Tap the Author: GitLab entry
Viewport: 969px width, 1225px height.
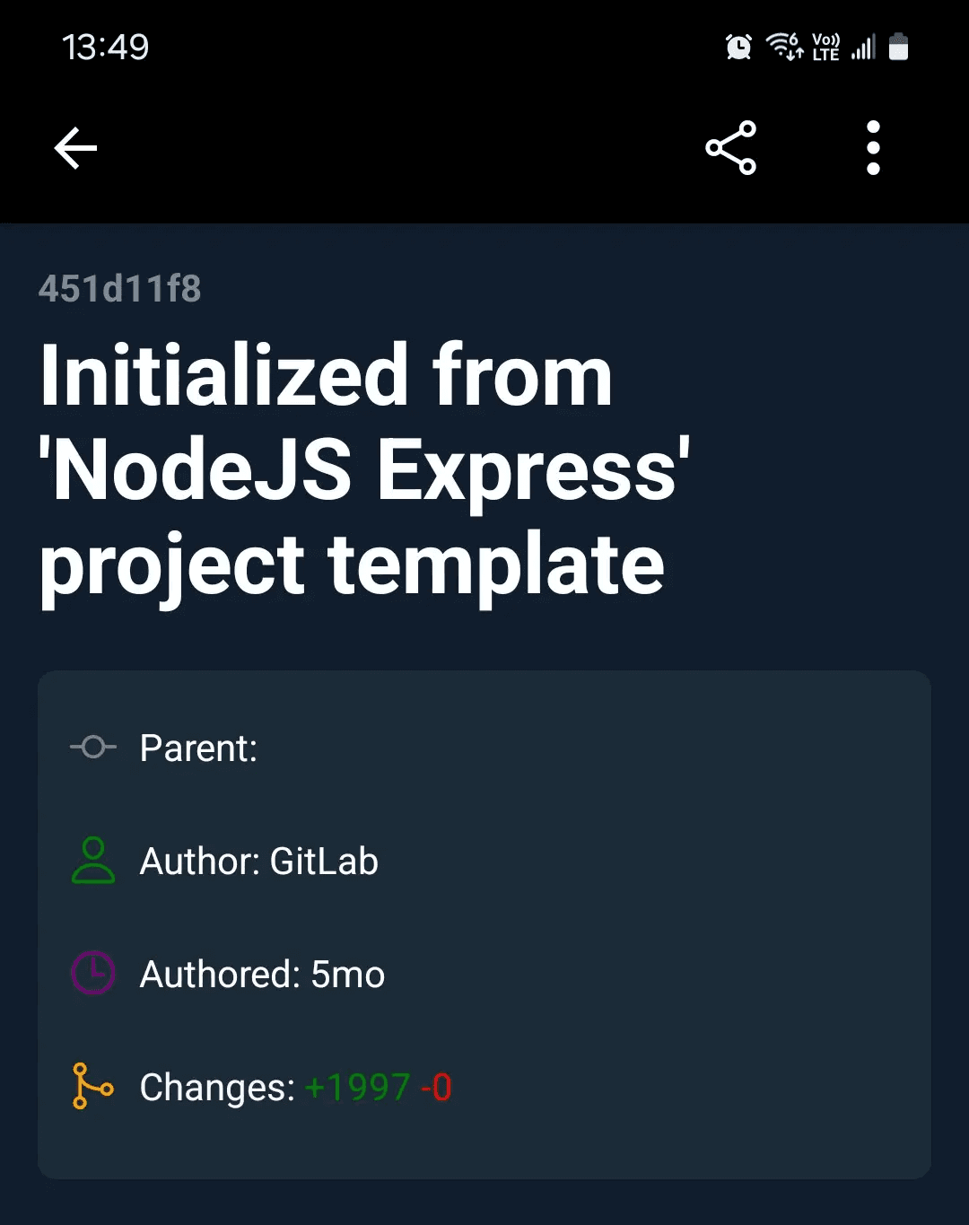(258, 860)
